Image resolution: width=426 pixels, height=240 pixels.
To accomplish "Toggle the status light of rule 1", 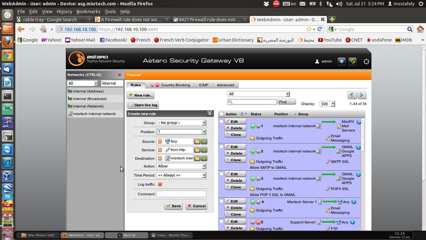I will (255, 126).
